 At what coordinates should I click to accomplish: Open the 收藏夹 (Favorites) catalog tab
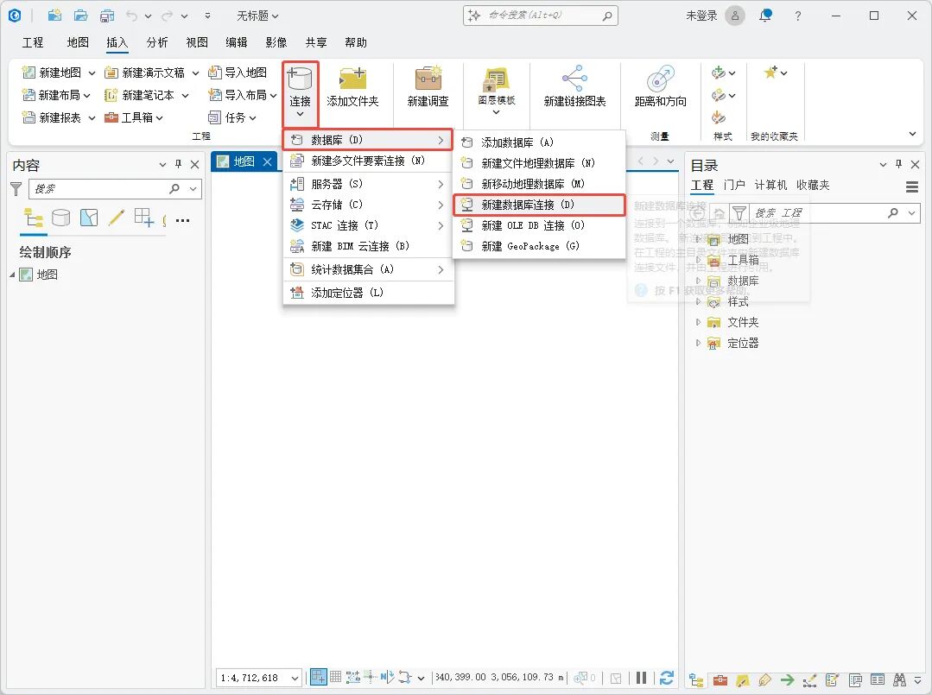(x=813, y=185)
